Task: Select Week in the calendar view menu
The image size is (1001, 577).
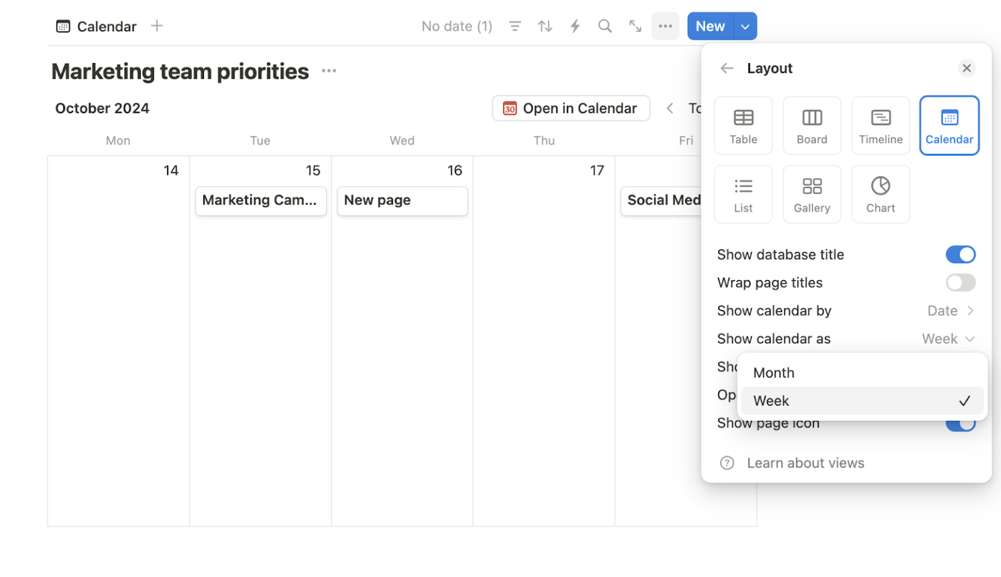Action: (771, 401)
